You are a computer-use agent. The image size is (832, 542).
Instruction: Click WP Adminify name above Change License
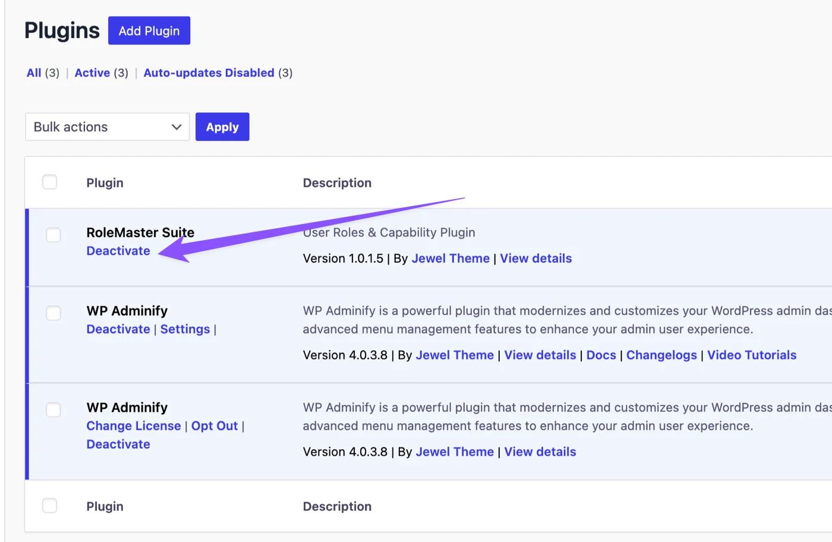(127, 408)
